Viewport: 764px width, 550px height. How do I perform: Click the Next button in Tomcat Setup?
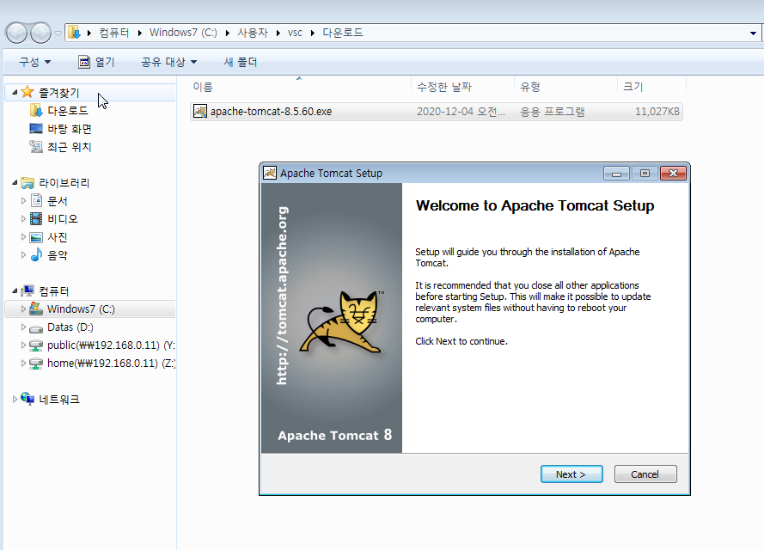[x=571, y=474]
